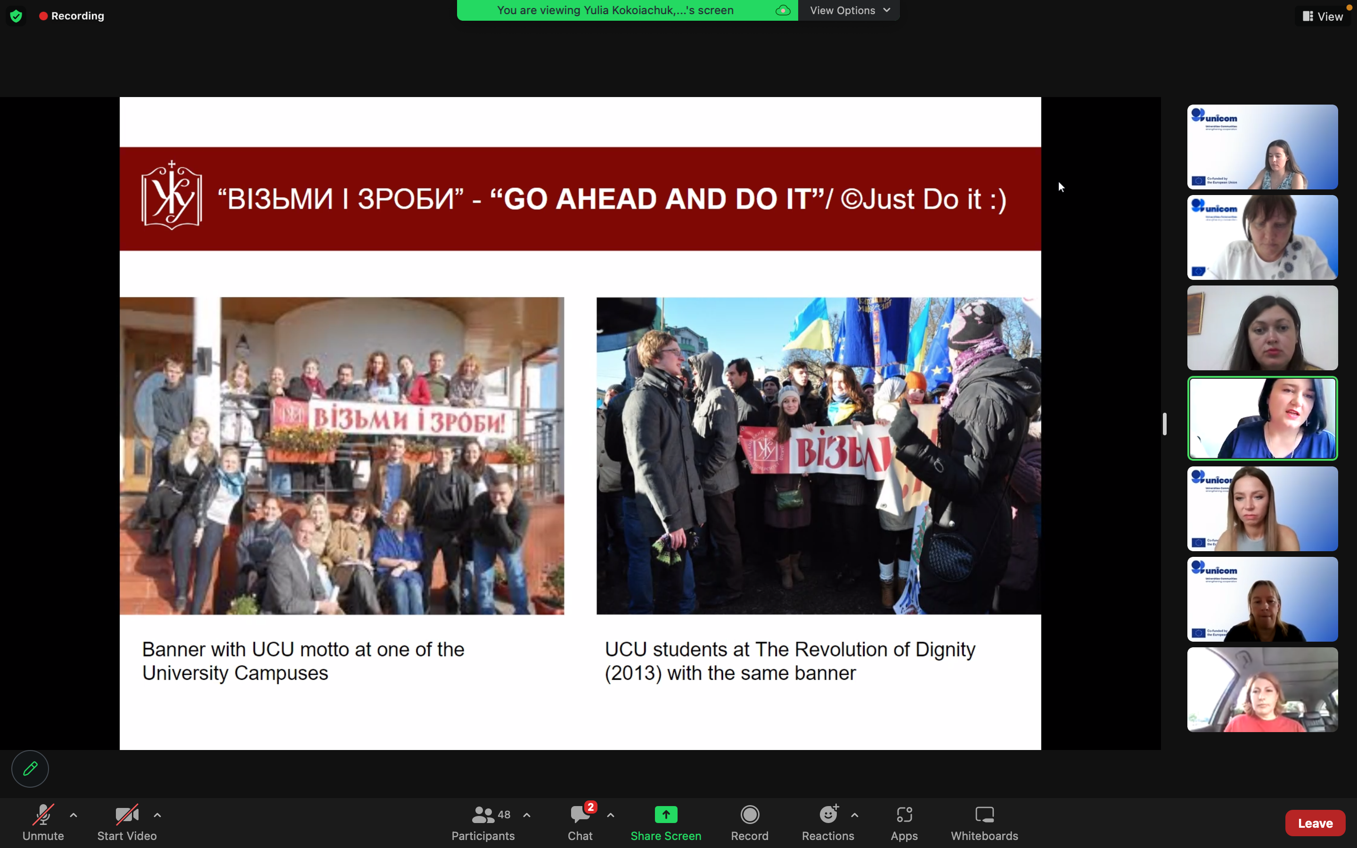Screen dimensions: 1357x848
Task: Click the slide title 'GO AHEAD AND DO IT'
Action: [x=657, y=199]
